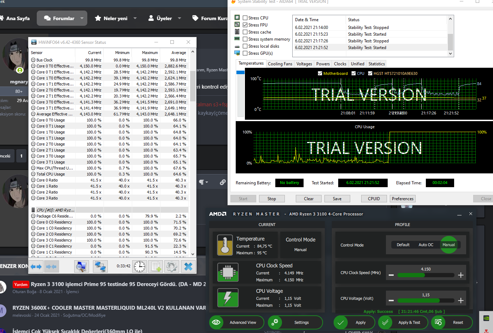Click the Reset button icon in Ryzen Master
The image size is (493, 333).
coord(439,322)
